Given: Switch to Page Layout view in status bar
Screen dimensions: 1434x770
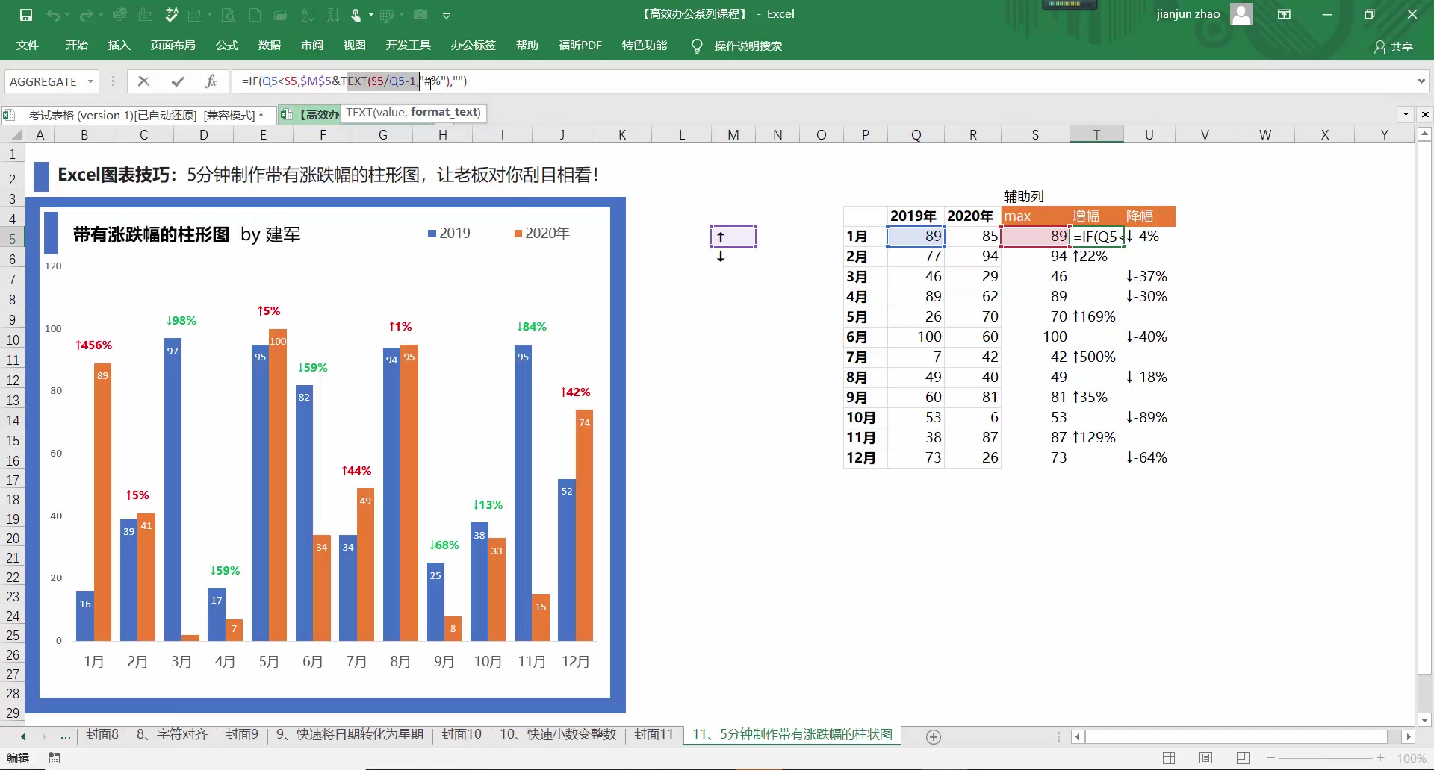Looking at the screenshot, I should click(1205, 758).
